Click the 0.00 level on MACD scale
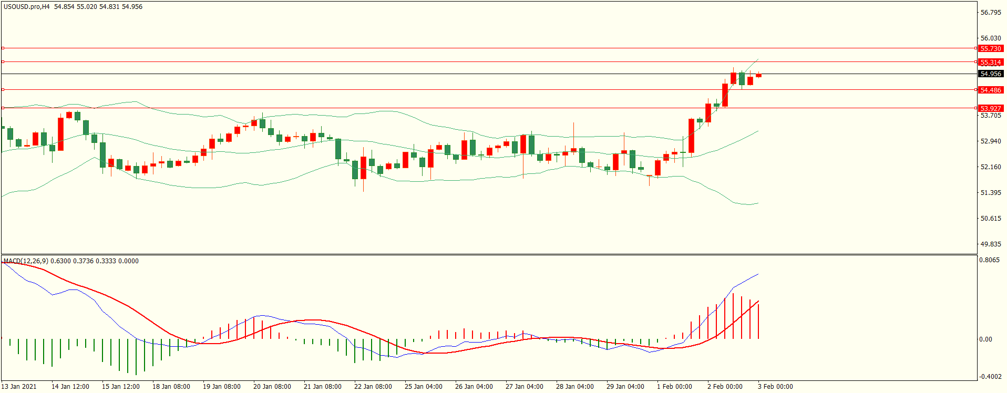The width and height of the screenshot is (1007, 393). pos(985,339)
